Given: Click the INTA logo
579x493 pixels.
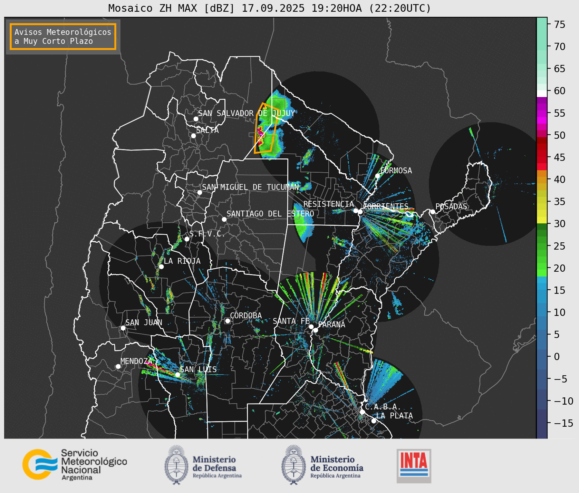Looking at the screenshot, I should tap(414, 466).
